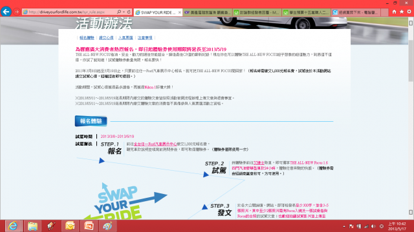
Task: Click the 人氣票選 navigation link
Action: click(x=125, y=38)
